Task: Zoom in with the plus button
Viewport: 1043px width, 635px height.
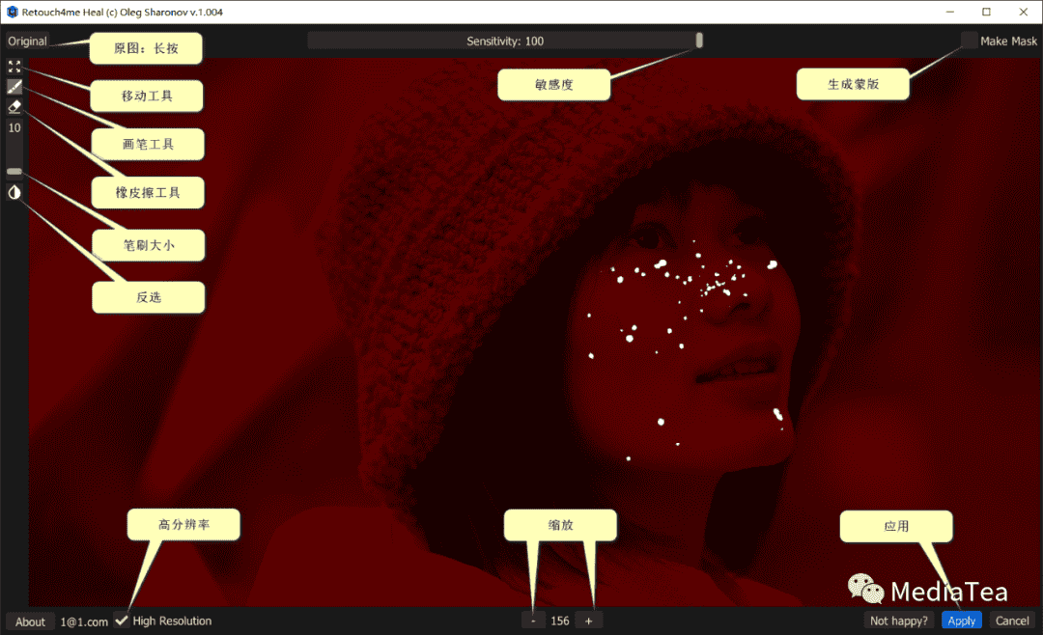Action: pyautogui.click(x=589, y=621)
